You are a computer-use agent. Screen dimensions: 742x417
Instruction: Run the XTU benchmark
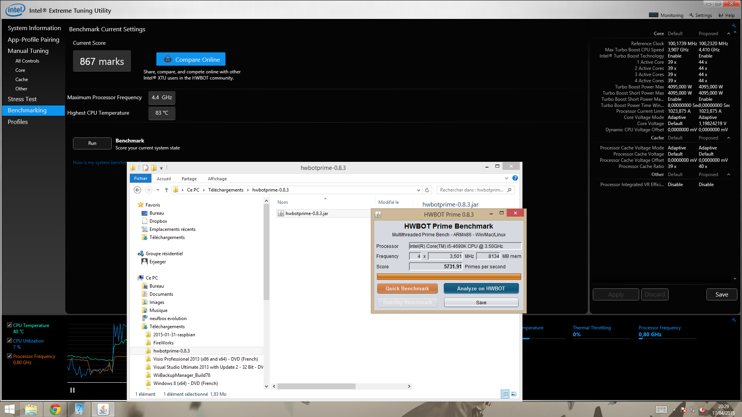point(92,143)
